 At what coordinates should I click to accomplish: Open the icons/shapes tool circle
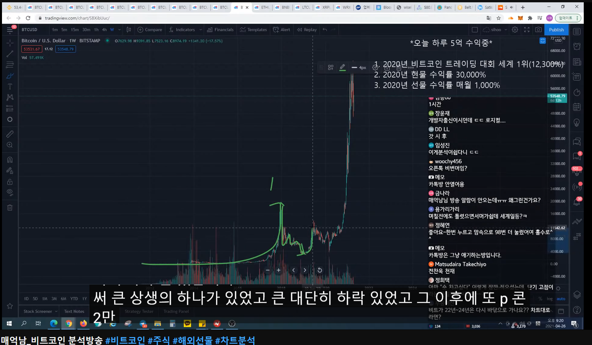tap(10, 119)
